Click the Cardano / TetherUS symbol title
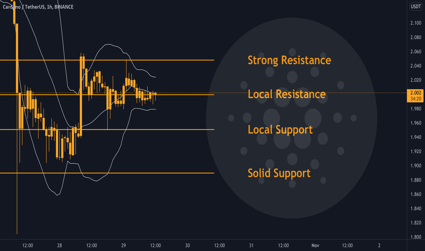425x251 pixels. click(x=24, y=7)
